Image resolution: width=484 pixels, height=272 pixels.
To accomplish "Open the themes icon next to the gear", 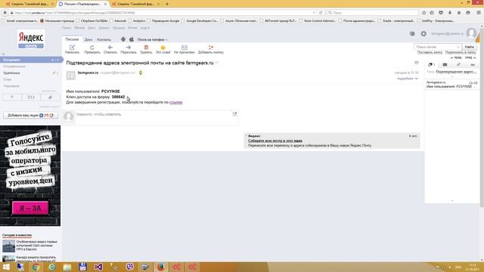I will coord(412,33).
